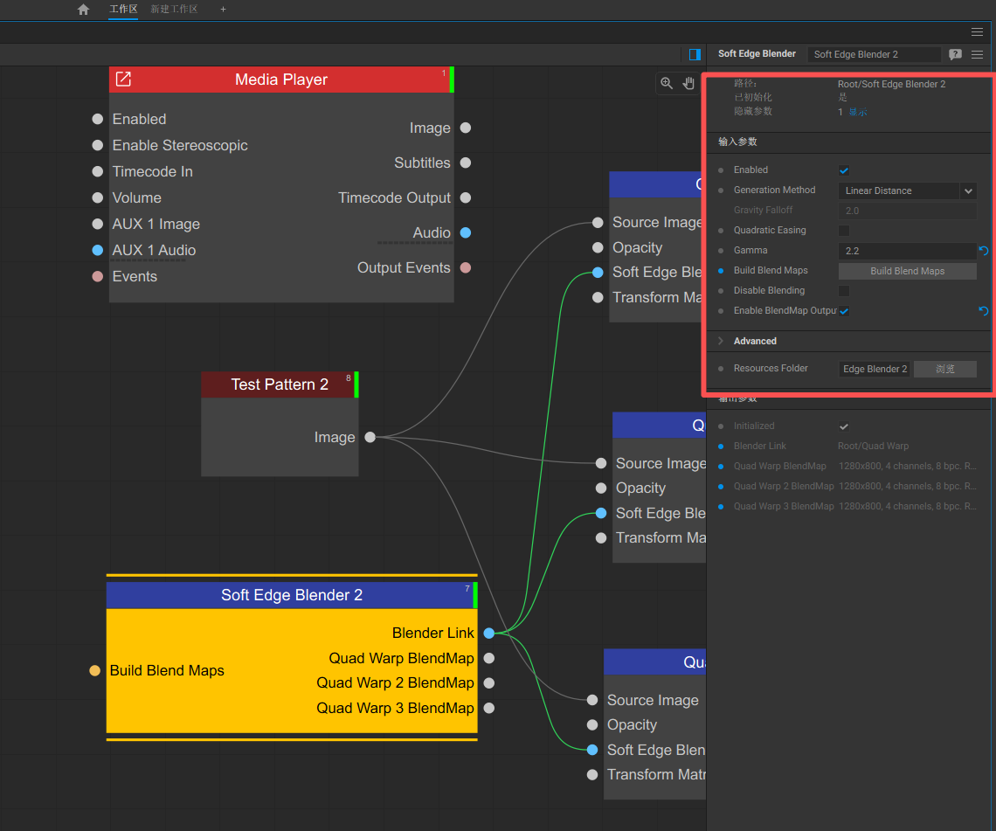This screenshot has height=831, width=996.
Task: Open the Soft Edge Blender panel hamburger menu
Action: click(x=977, y=54)
